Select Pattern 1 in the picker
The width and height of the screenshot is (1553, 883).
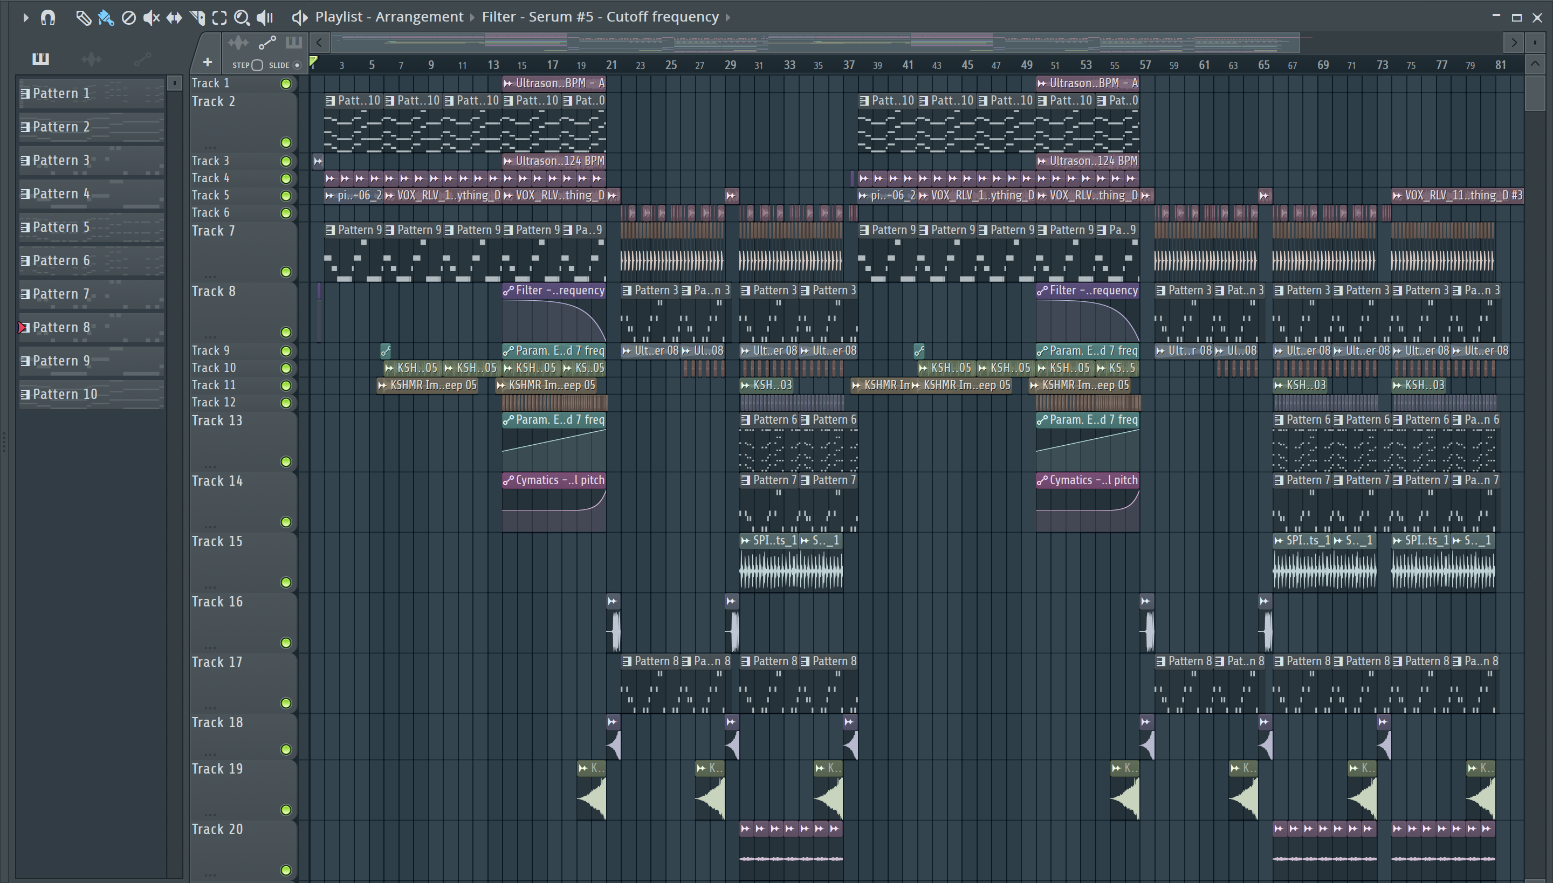tap(91, 93)
